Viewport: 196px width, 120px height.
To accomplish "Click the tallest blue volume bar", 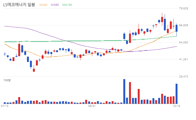I will pyautogui.click(x=124, y=91).
